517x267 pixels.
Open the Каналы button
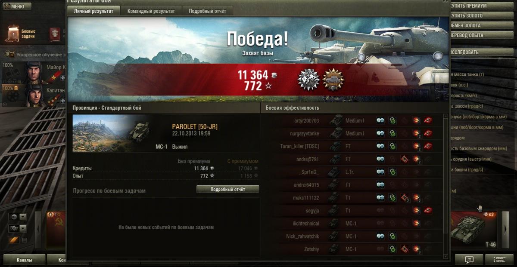click(25, 260)
